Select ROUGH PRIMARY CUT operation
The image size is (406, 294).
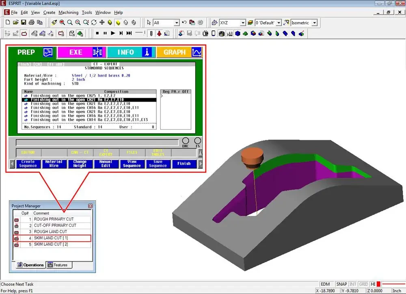click(52, 219)
